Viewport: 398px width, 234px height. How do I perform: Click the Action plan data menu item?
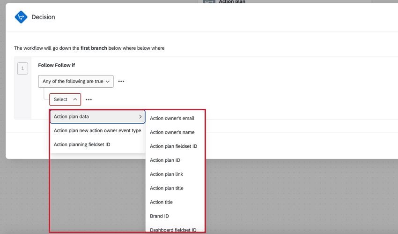[97, 117]
